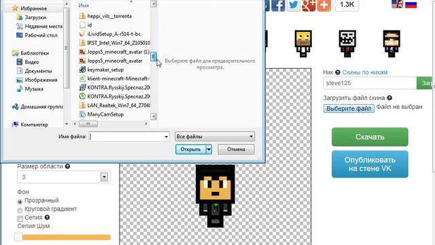Select Круговой градиент background option
The height and width of the screenshot is (245, 435).
20,210
